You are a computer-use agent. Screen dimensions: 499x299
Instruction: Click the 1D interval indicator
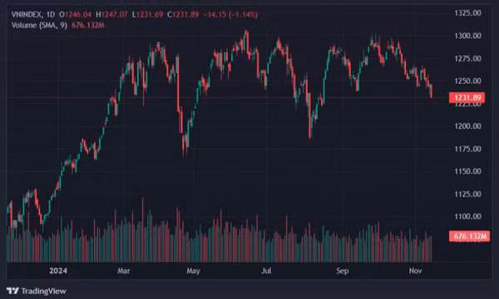(50, 15)
